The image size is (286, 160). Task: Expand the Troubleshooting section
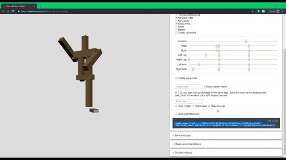(226, 152)
